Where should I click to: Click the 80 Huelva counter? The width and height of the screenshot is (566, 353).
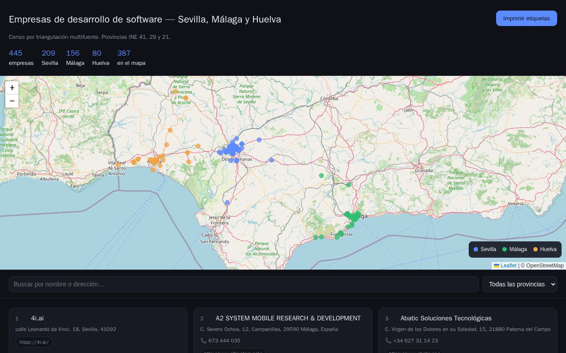pyautogui.click(x=101, y=58)
